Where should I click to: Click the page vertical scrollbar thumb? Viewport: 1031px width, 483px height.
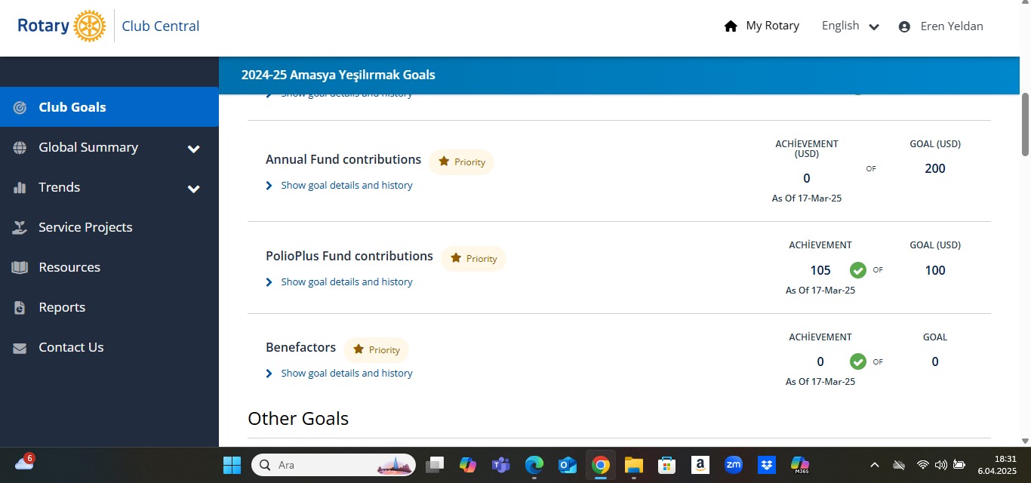1025,125
